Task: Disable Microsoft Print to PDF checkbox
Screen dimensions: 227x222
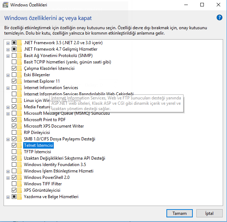Action: click(x=14, y=119)
